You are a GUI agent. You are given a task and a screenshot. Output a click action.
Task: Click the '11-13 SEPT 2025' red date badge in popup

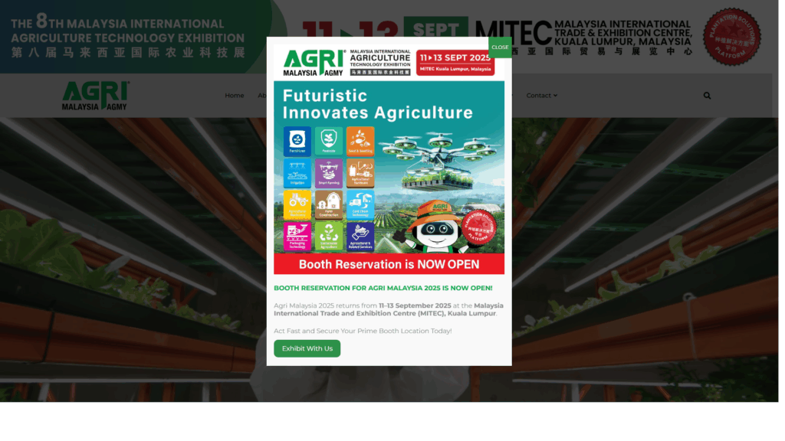(x=455, y=63)
